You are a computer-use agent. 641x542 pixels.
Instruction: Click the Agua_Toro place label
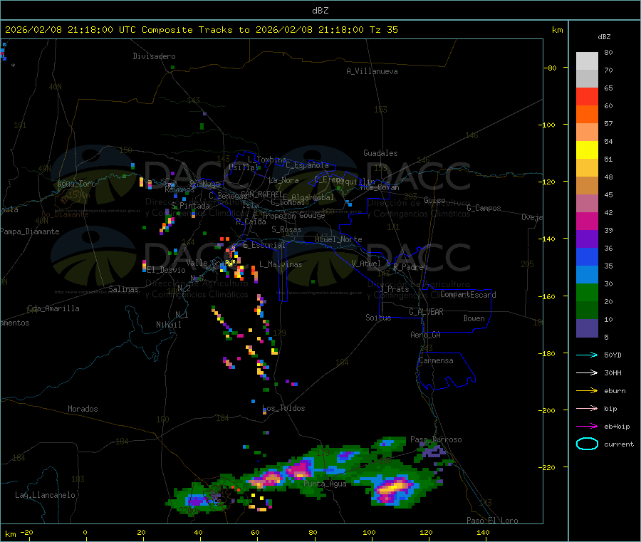click(76, 184)
